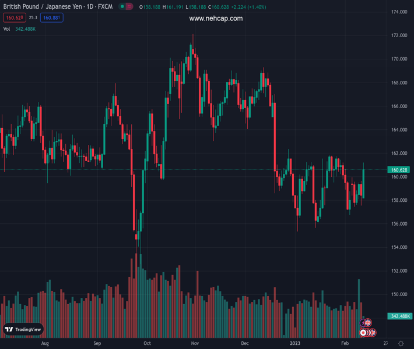Click the Nov label on time axis
414x349 pixels.
tap(195, 343)
